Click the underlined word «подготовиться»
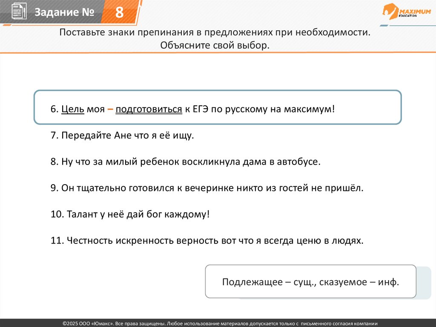436x327 pixels. pyautogui.click(x=149, y=110)
